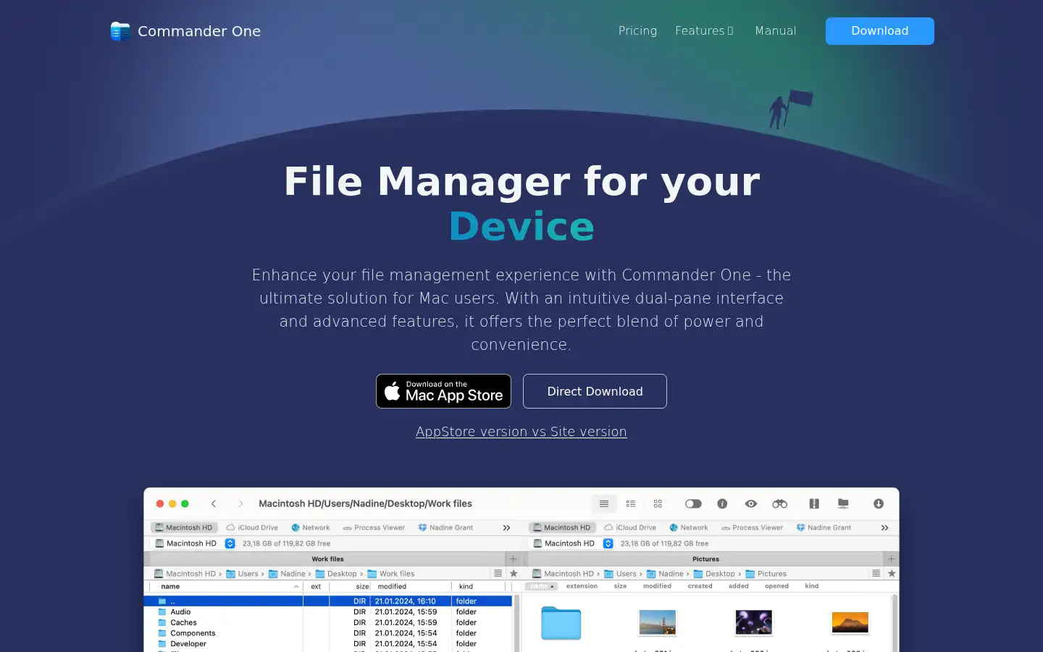The height and width of the screenshot is (652, 1043).
Task: Click the archive zipper icon in toolbar
Action: click(814, 503)
